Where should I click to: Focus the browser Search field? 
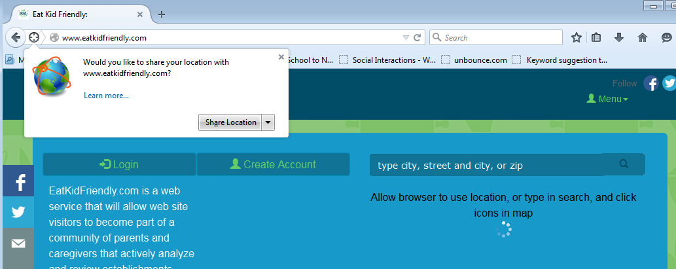pyautogui.click(x=496, y=37)
